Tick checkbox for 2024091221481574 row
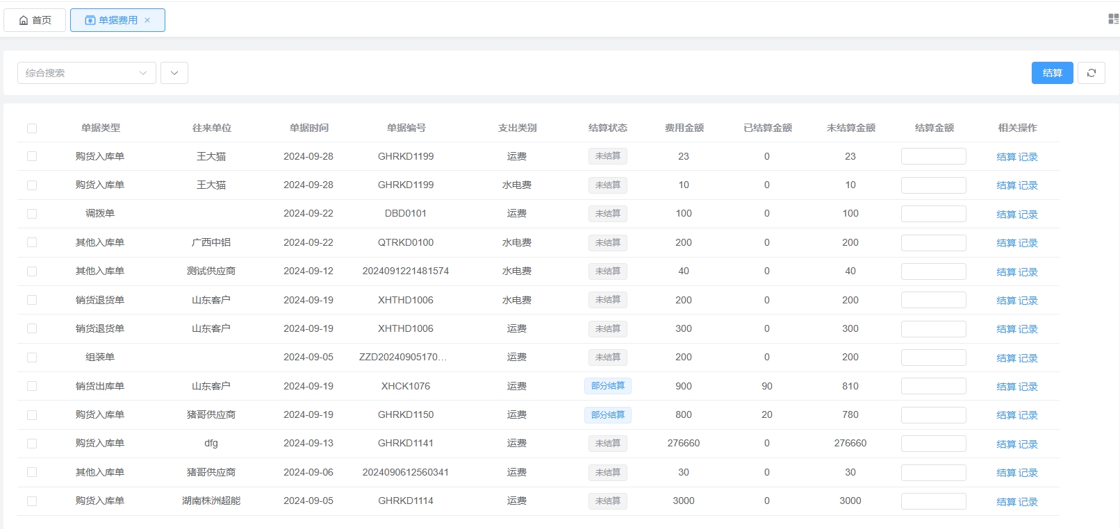This screenshot has width=1120, height=529. coord(32,271)
